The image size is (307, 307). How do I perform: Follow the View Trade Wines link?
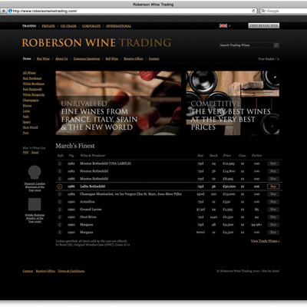[x=265, y=241]
